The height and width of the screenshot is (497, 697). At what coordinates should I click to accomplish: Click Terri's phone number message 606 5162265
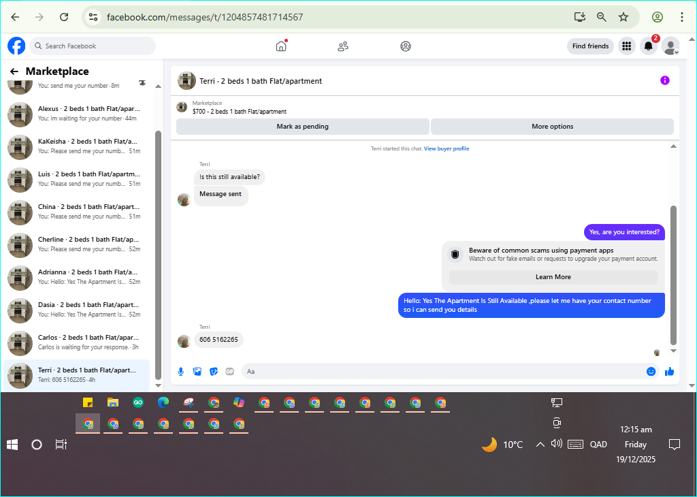pyautogui.click(x=218, y=340)
